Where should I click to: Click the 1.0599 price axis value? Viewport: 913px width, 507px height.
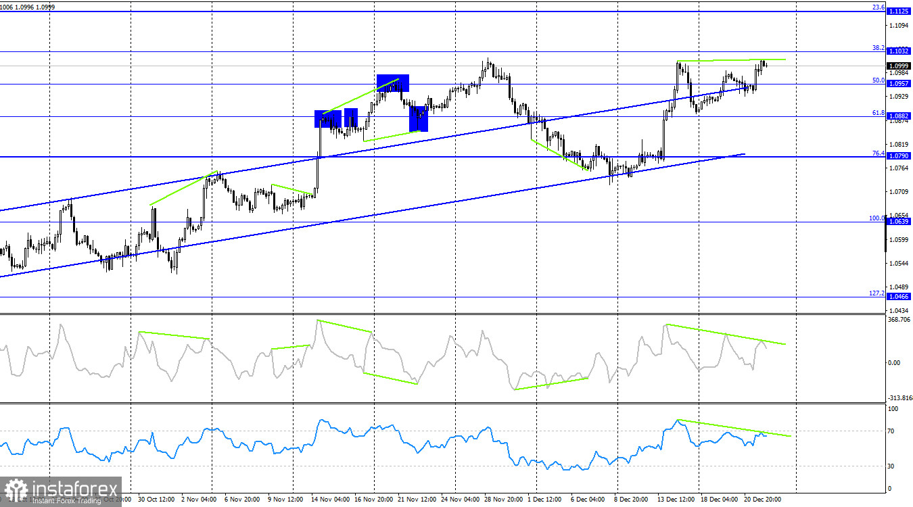[x=900, y=239]
